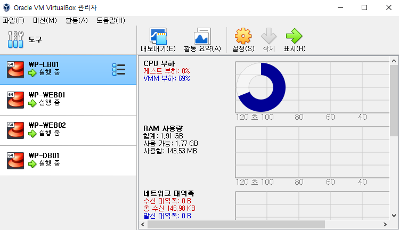Image resolution: width=399 pixels, height=230 pixels.
Task: Click WP-WEB02 running status arrow
Action: (32, 134)
